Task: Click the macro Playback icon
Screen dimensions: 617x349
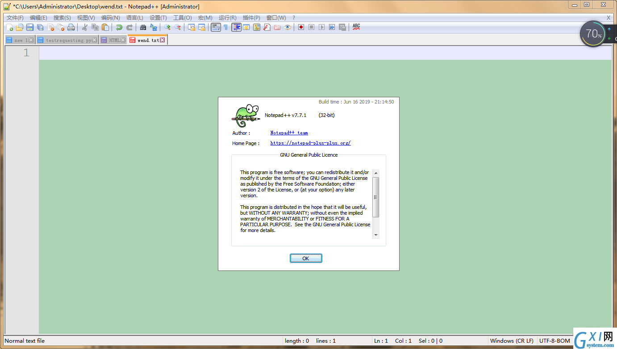Action: tap(322, 27)
